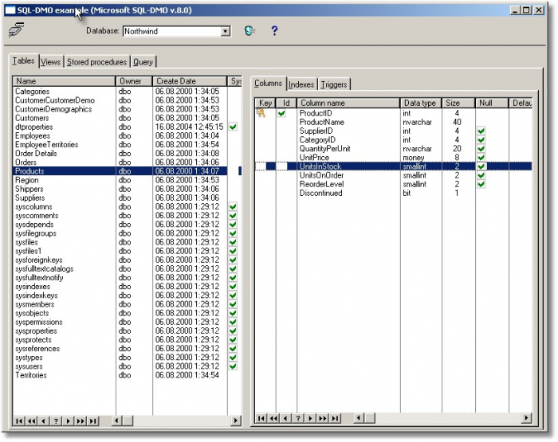Go to first record in tables navigator
558x442 pixels.
(19, 421)
